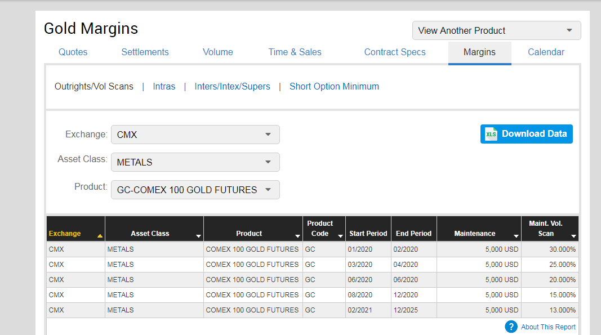Click the 04/2020 end period cell

(414, 265)
